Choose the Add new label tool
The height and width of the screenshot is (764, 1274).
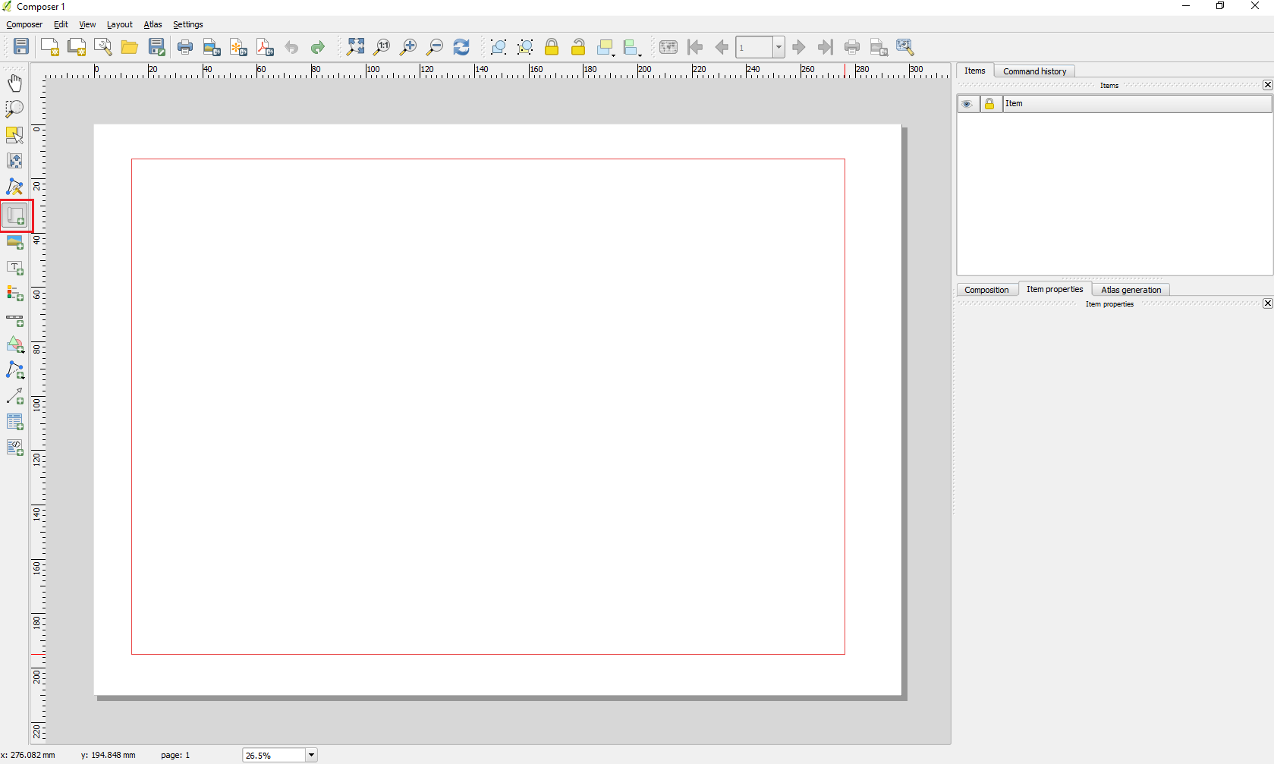(15, 269)
